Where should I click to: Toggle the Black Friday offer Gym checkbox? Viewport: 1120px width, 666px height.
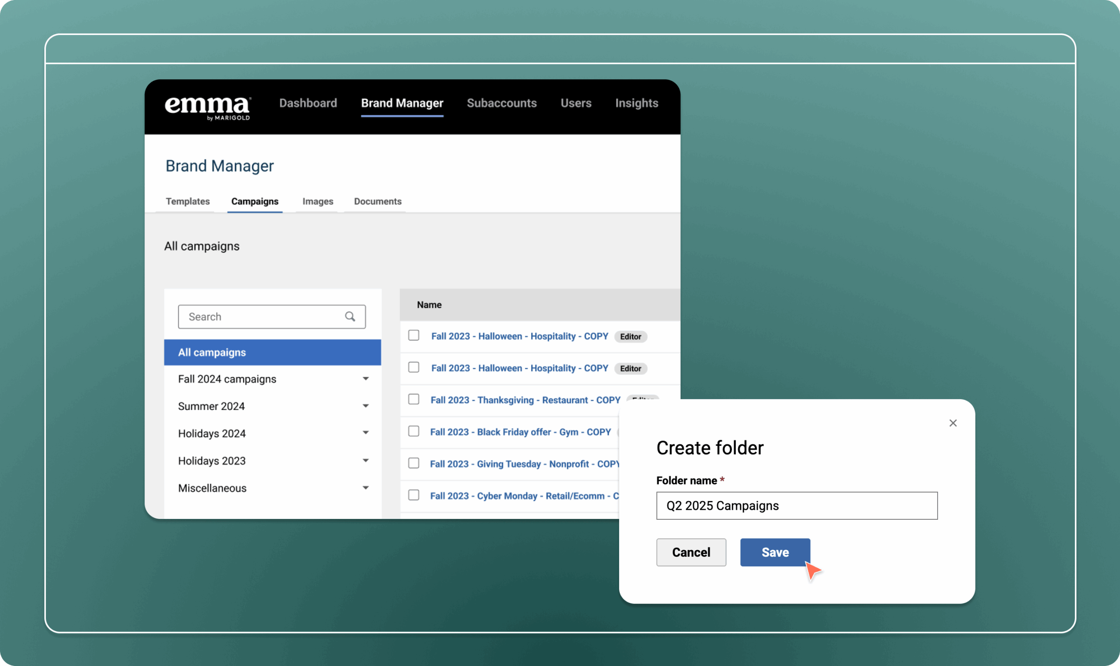coord(414,431)
